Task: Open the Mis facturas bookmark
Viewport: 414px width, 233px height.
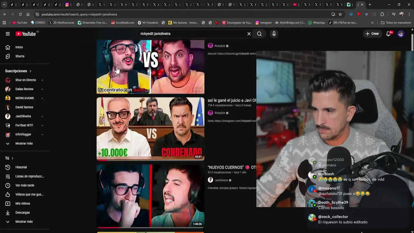Action: [x=183, y=23]
